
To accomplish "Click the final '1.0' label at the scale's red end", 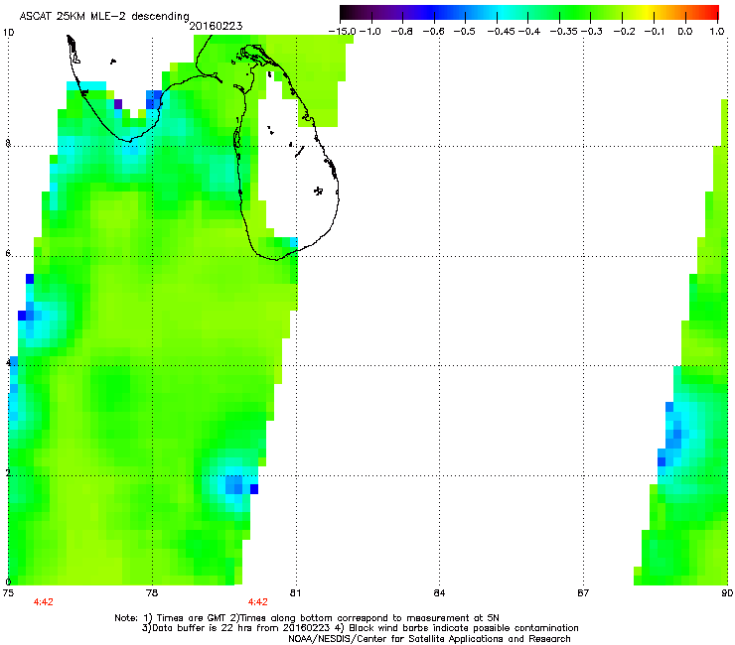I will pyautogui.click(x=717, y=32).
